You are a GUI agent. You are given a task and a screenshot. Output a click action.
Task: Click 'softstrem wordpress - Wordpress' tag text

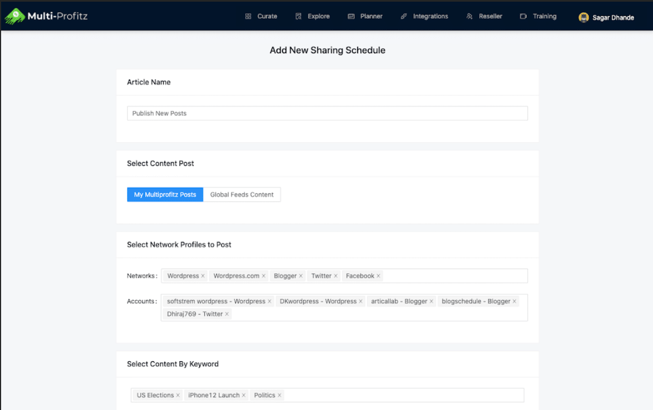216,301
